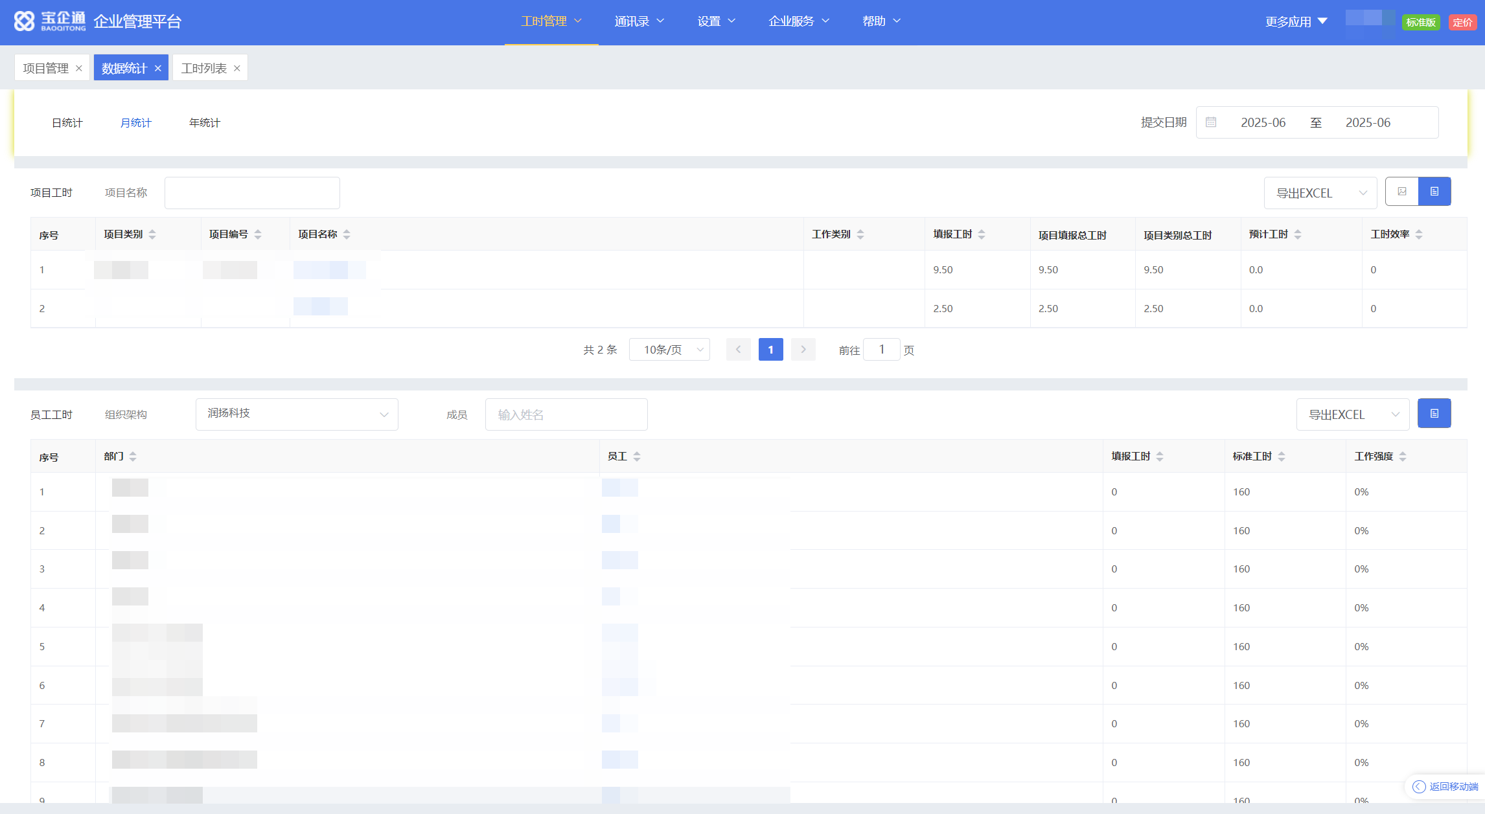Sort by 填报工时 column in project table
The width and height of the screenshot is (1485, 814).
pyautogui.click(x=982, y=234)
